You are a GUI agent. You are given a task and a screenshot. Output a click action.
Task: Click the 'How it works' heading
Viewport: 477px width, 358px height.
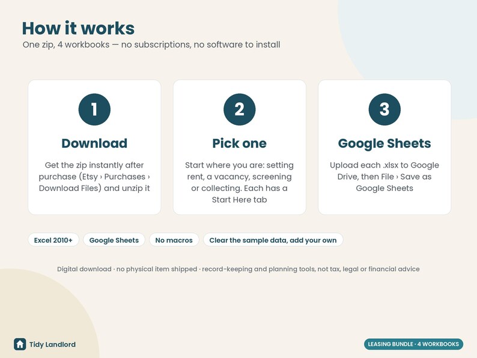pos(78,28)
